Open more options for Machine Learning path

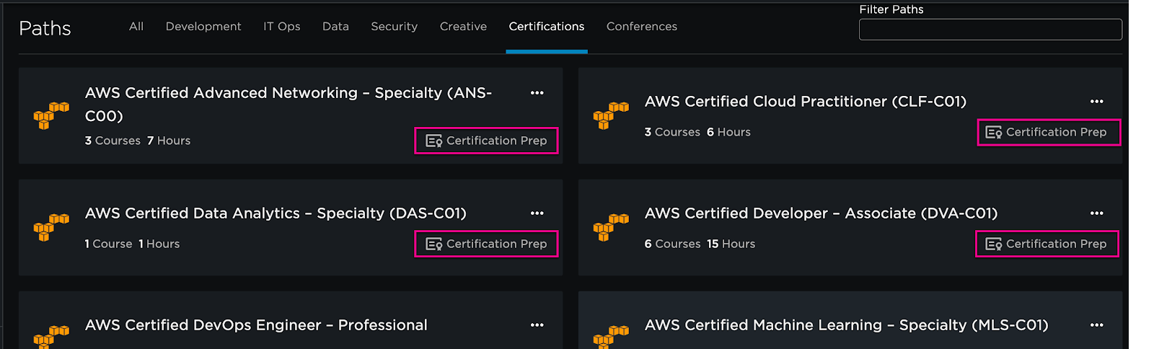tap(1097, 325)
